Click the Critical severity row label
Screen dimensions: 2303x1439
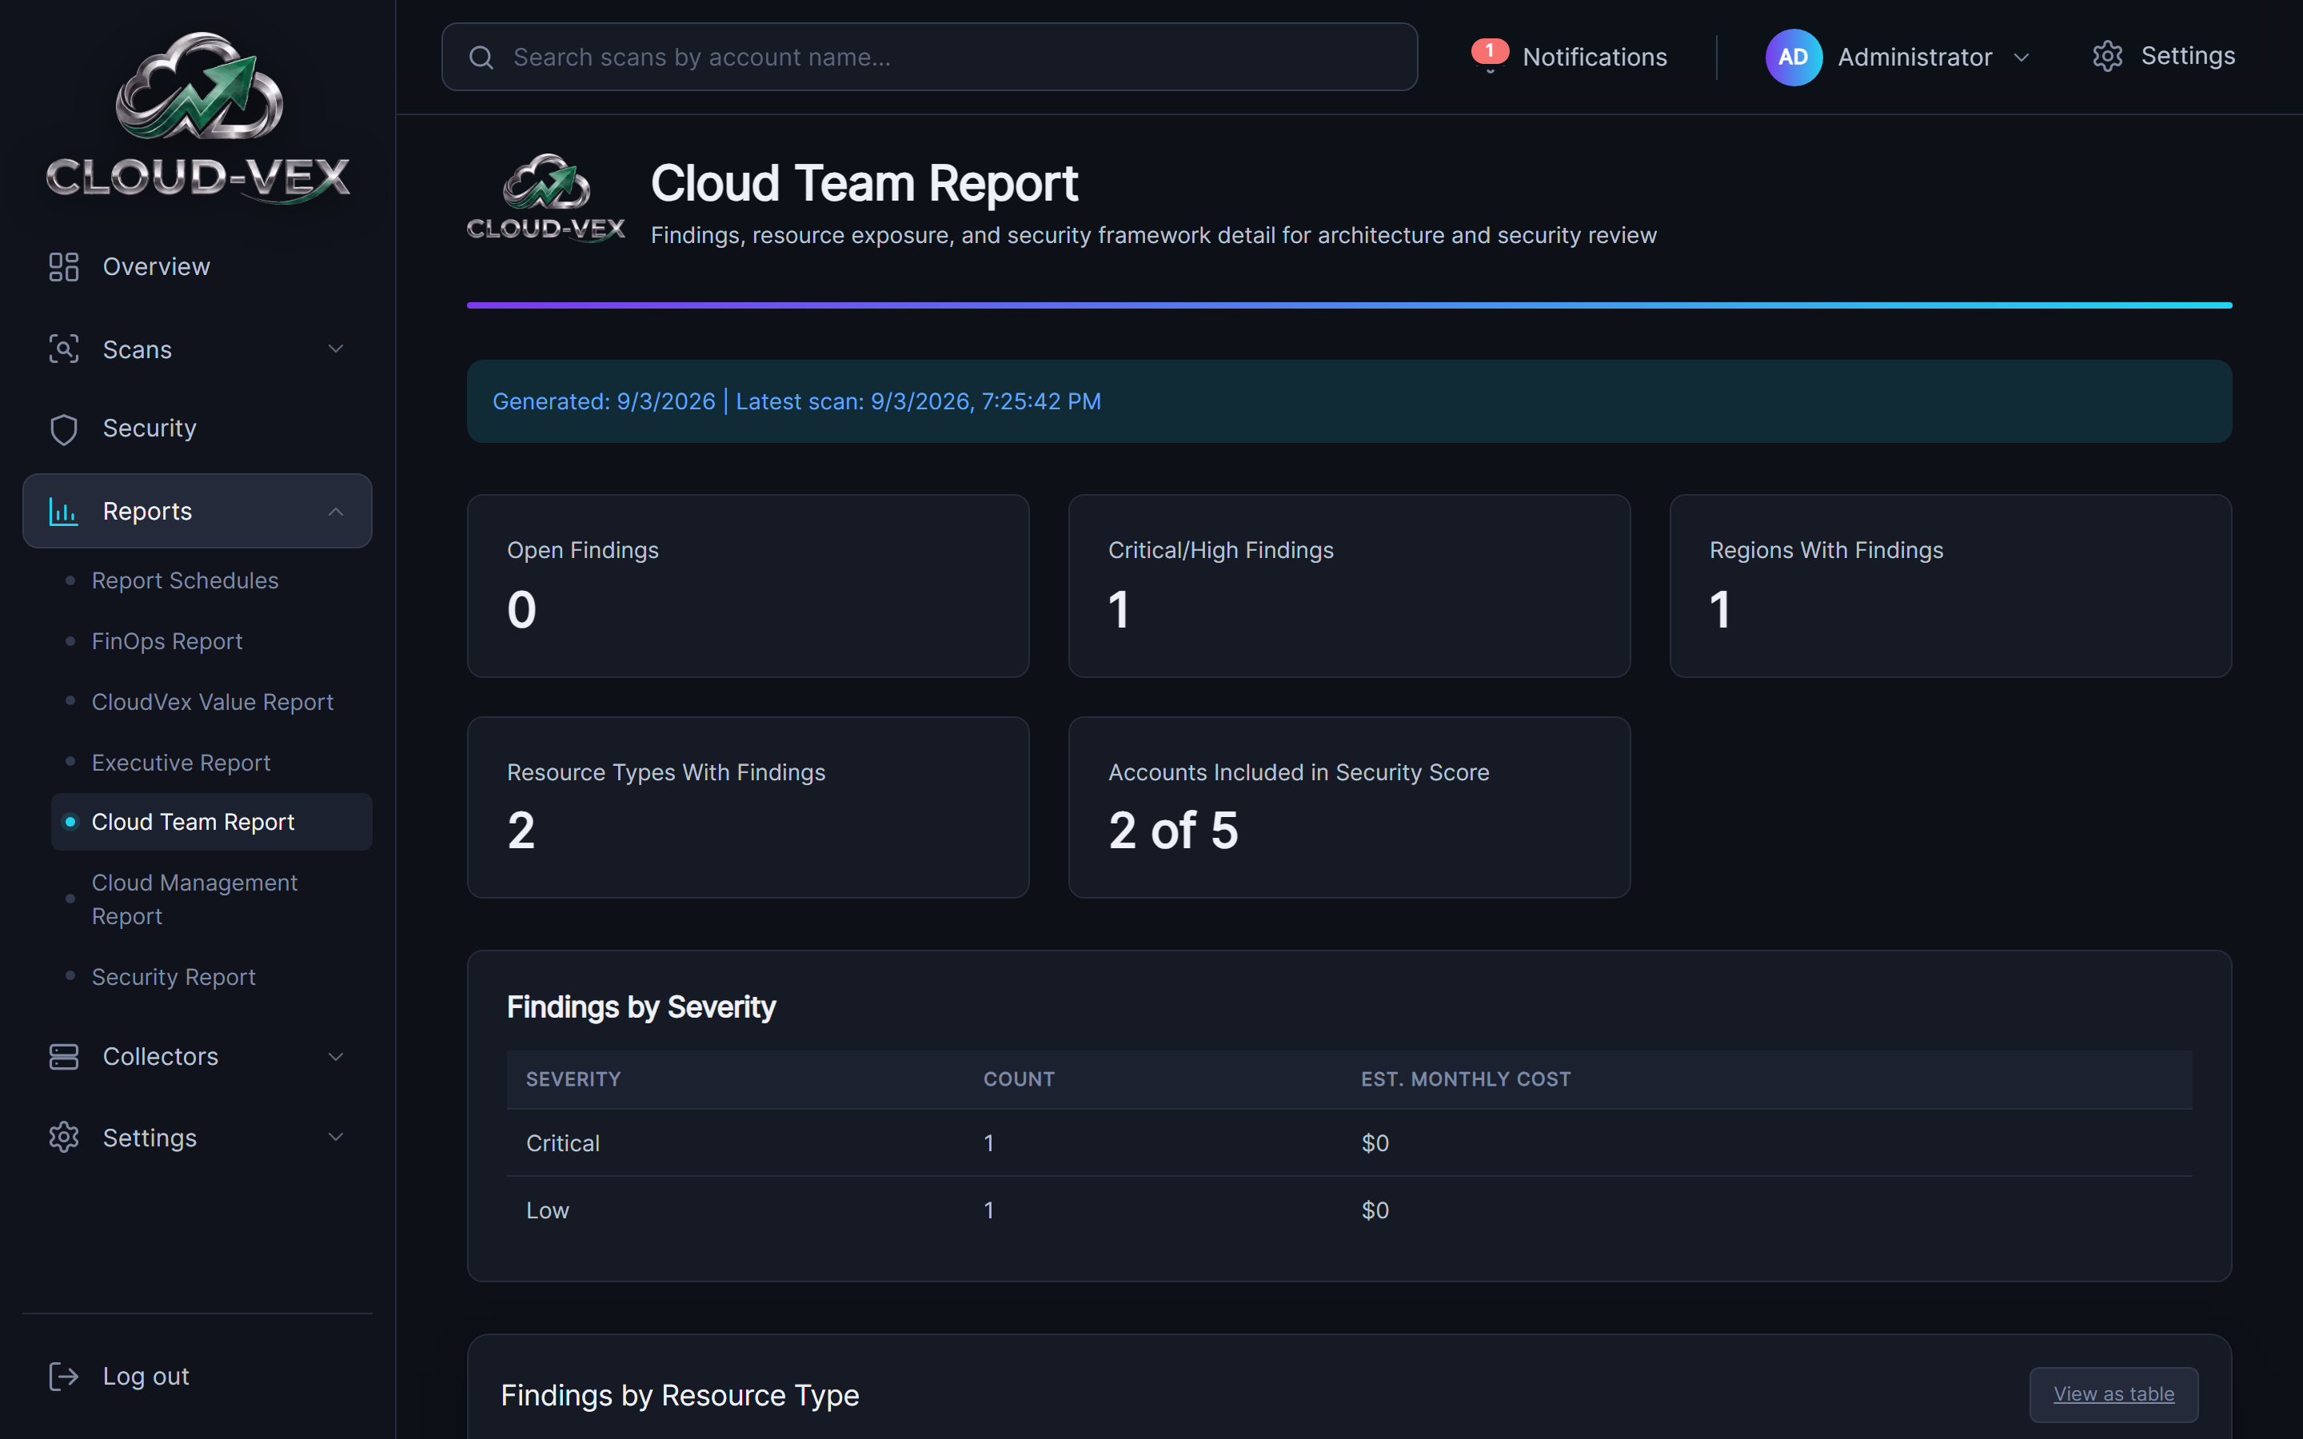point(562,1143)
